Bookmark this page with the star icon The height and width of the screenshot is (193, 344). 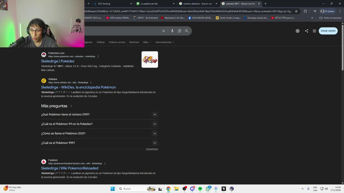[x=296, y=11]
